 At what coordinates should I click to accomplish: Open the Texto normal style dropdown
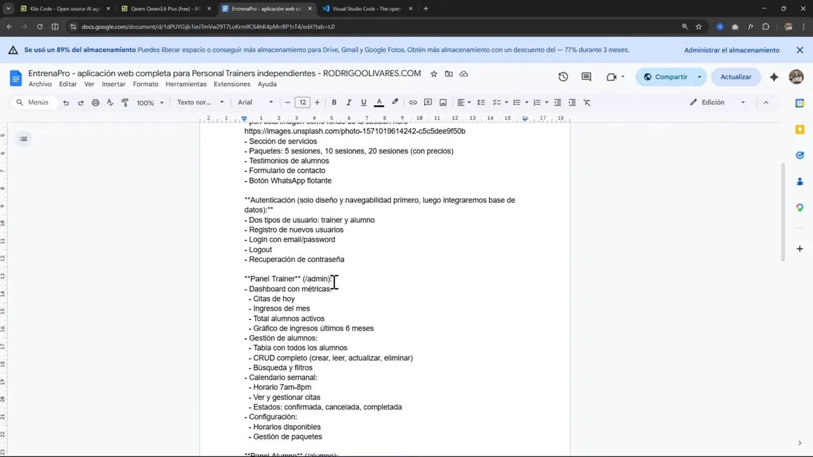tap(200, 102)
